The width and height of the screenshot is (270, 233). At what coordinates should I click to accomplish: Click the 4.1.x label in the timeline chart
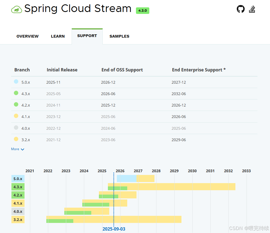[18, 203]
